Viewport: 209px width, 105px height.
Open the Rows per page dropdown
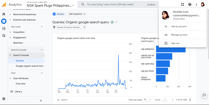tap(147, 99)
